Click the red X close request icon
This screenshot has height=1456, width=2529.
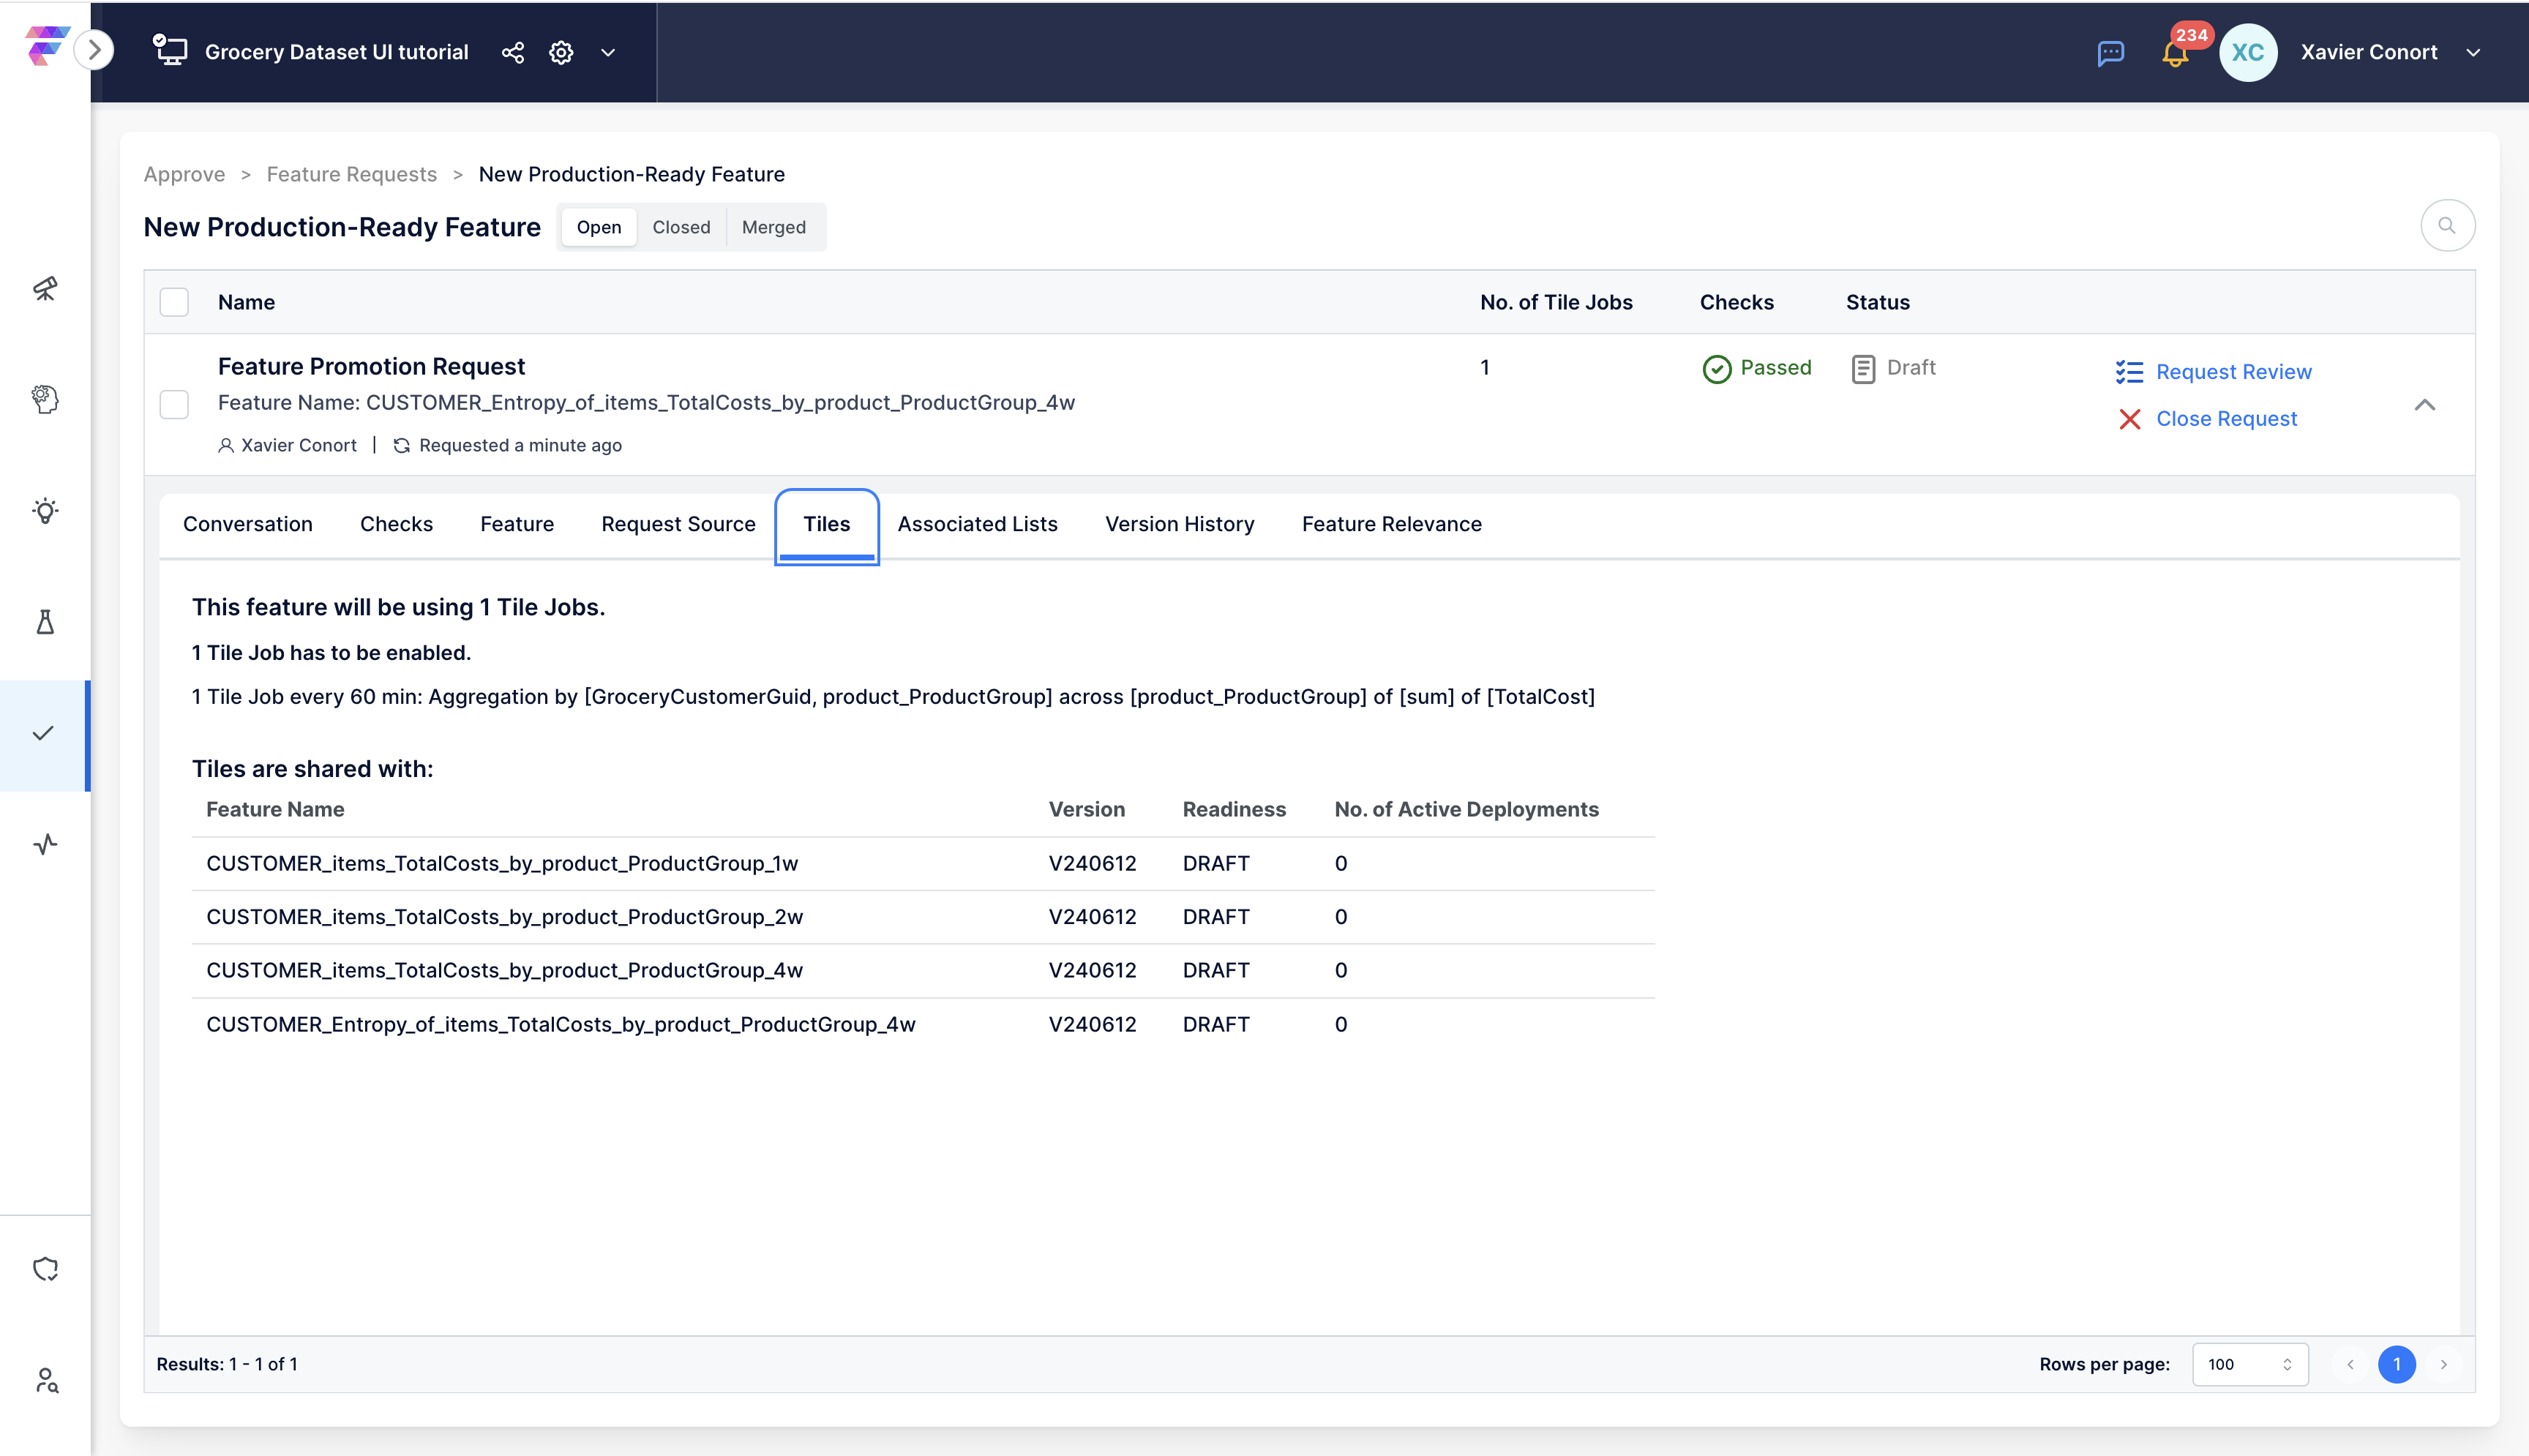[2129, 419]
